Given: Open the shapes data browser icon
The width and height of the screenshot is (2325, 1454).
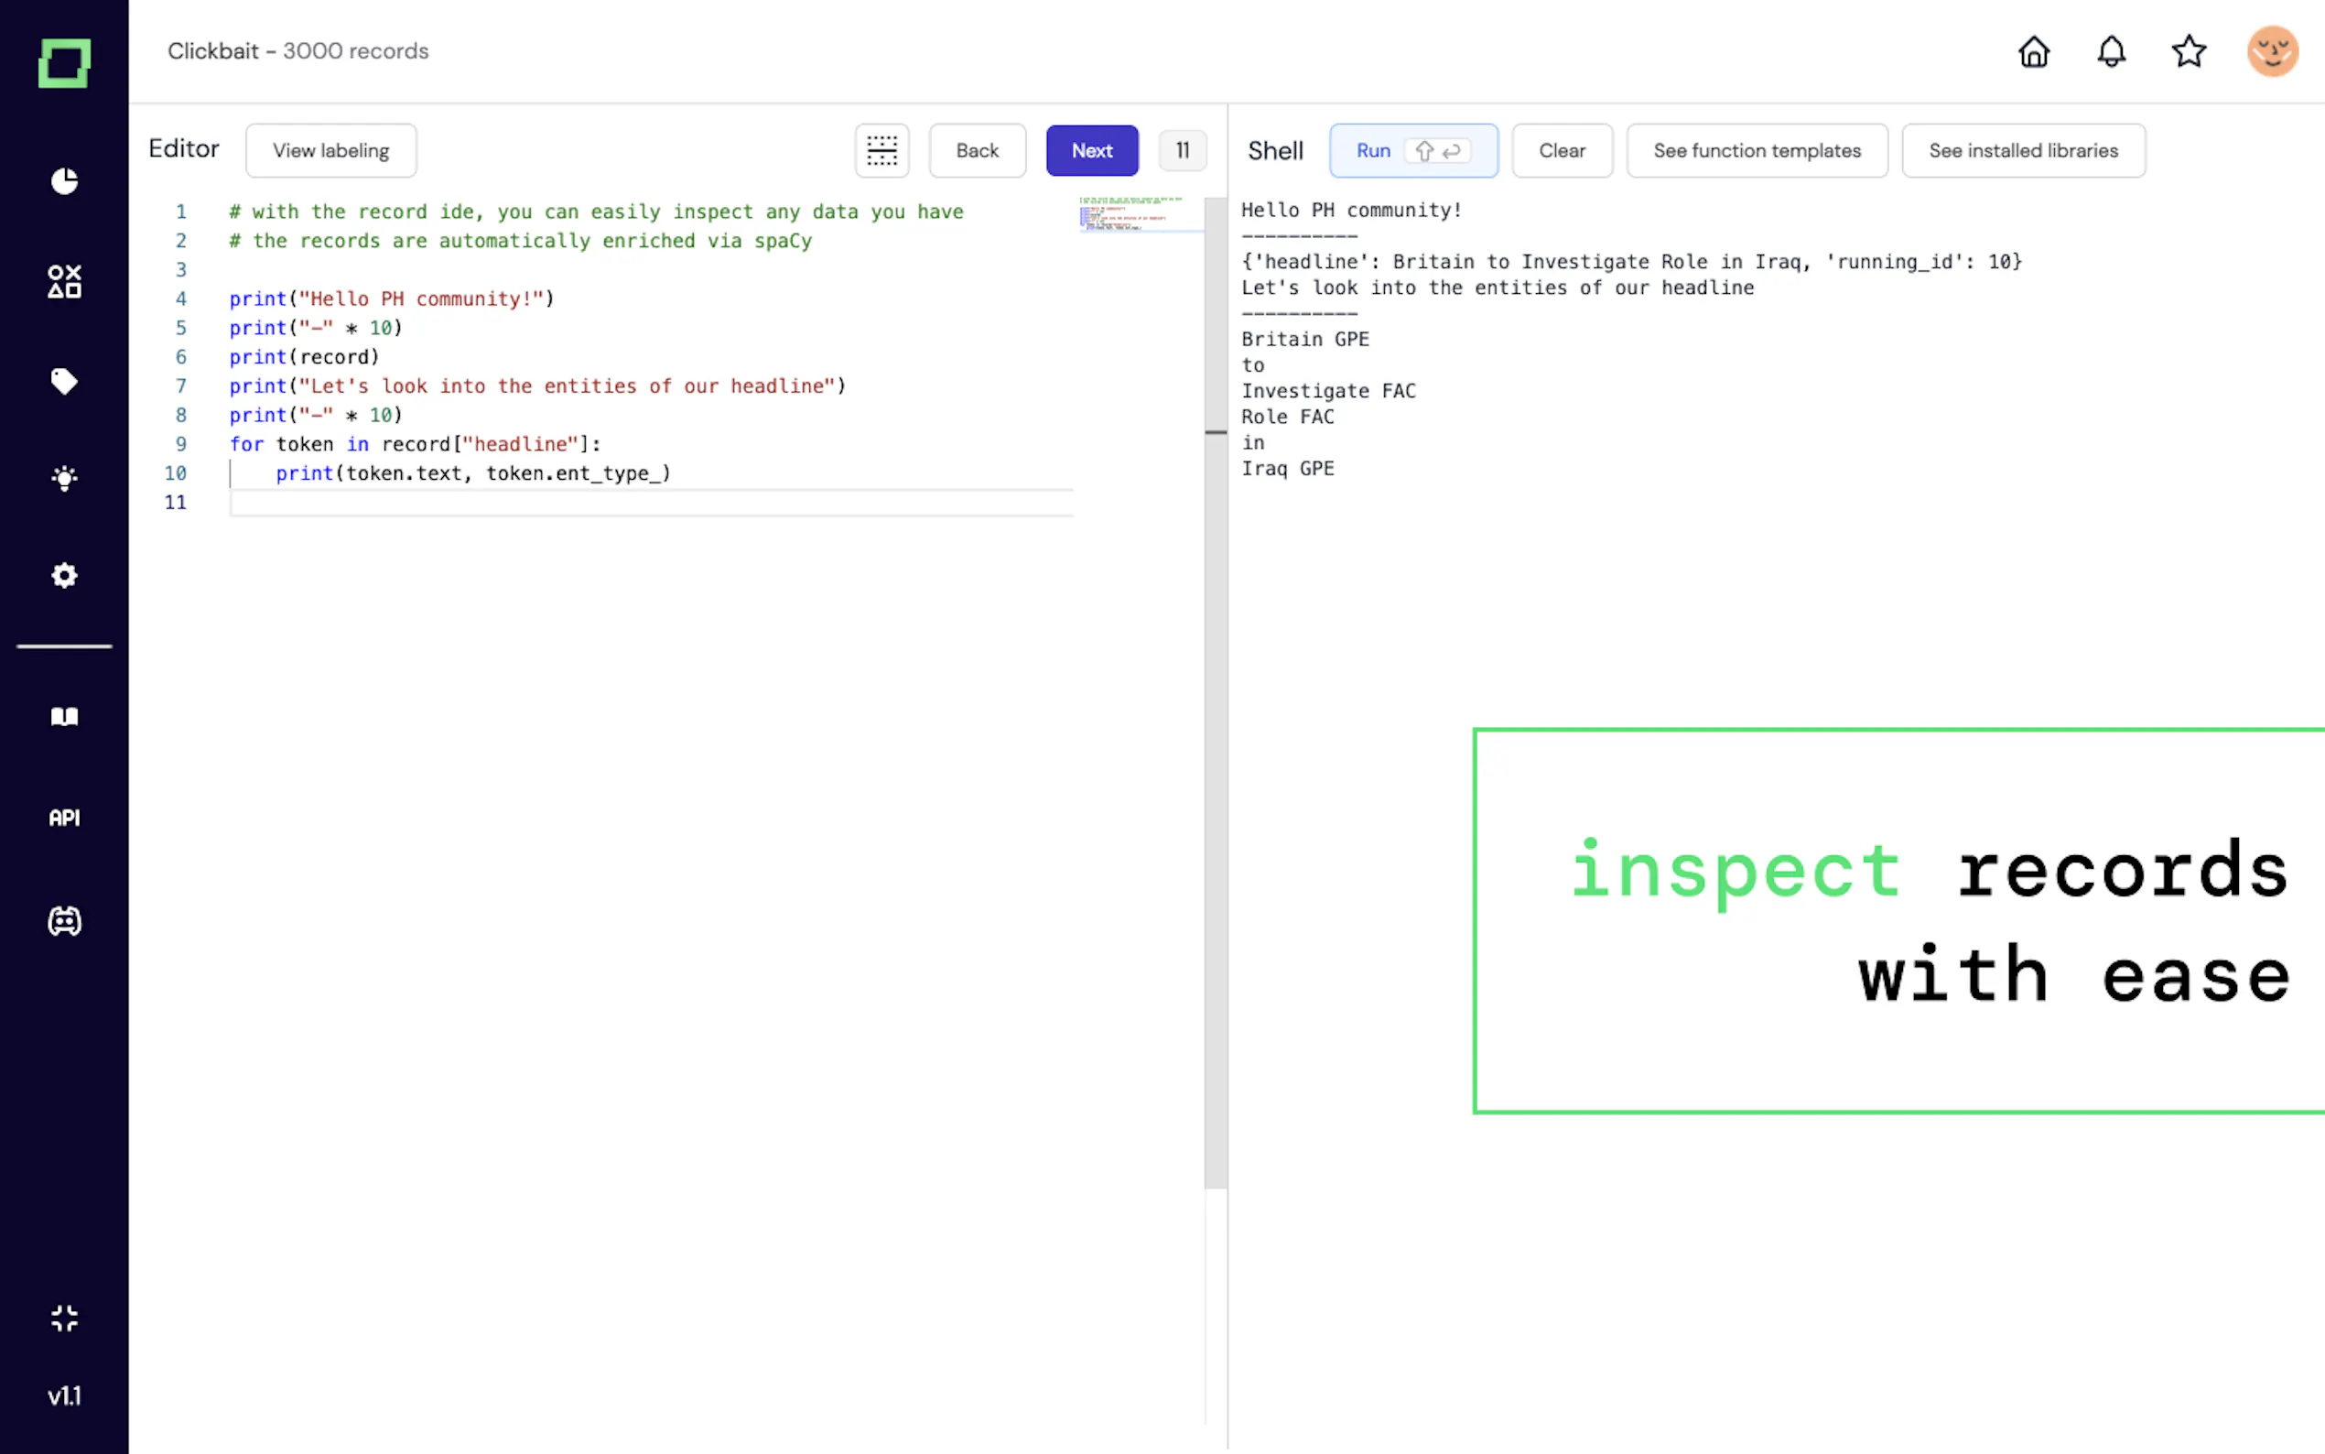Looking at the screenshot, I should click(x=64, y=282).
